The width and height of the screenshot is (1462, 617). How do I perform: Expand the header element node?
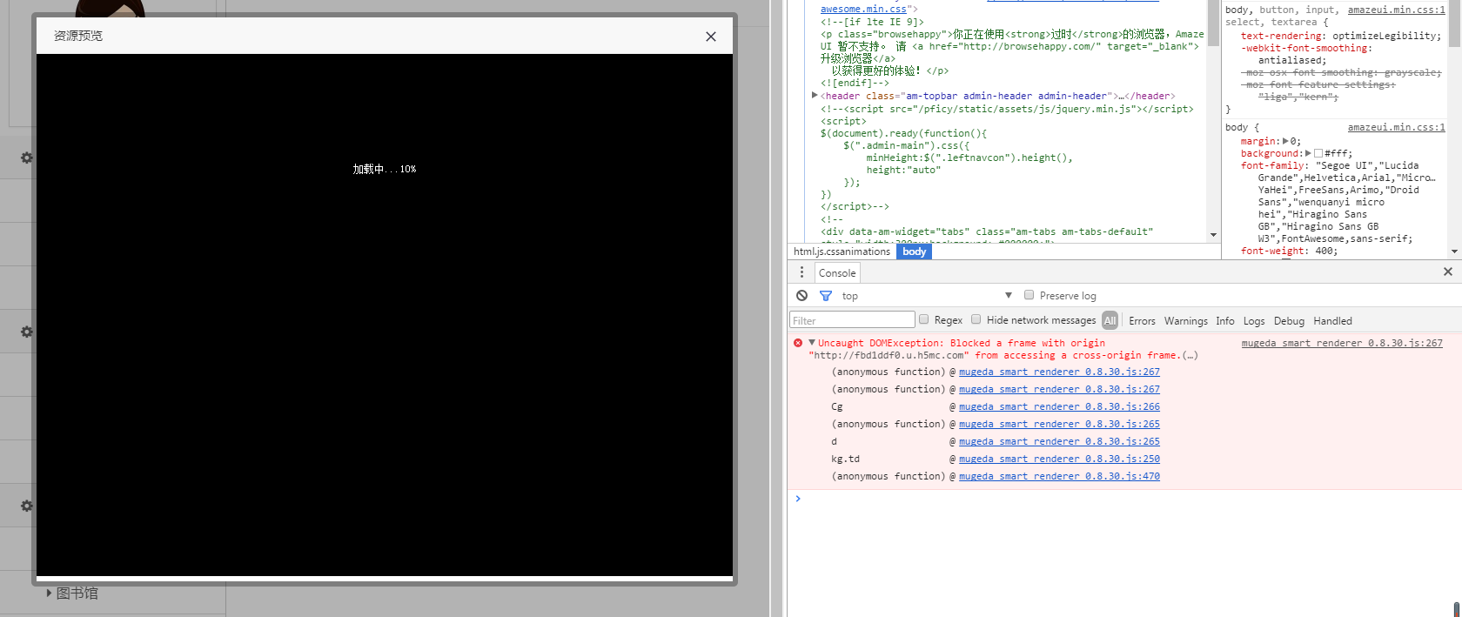tap(815, 95)
